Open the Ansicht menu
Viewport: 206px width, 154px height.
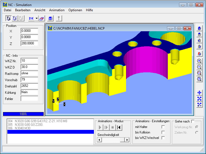click(x=40, y=10)
